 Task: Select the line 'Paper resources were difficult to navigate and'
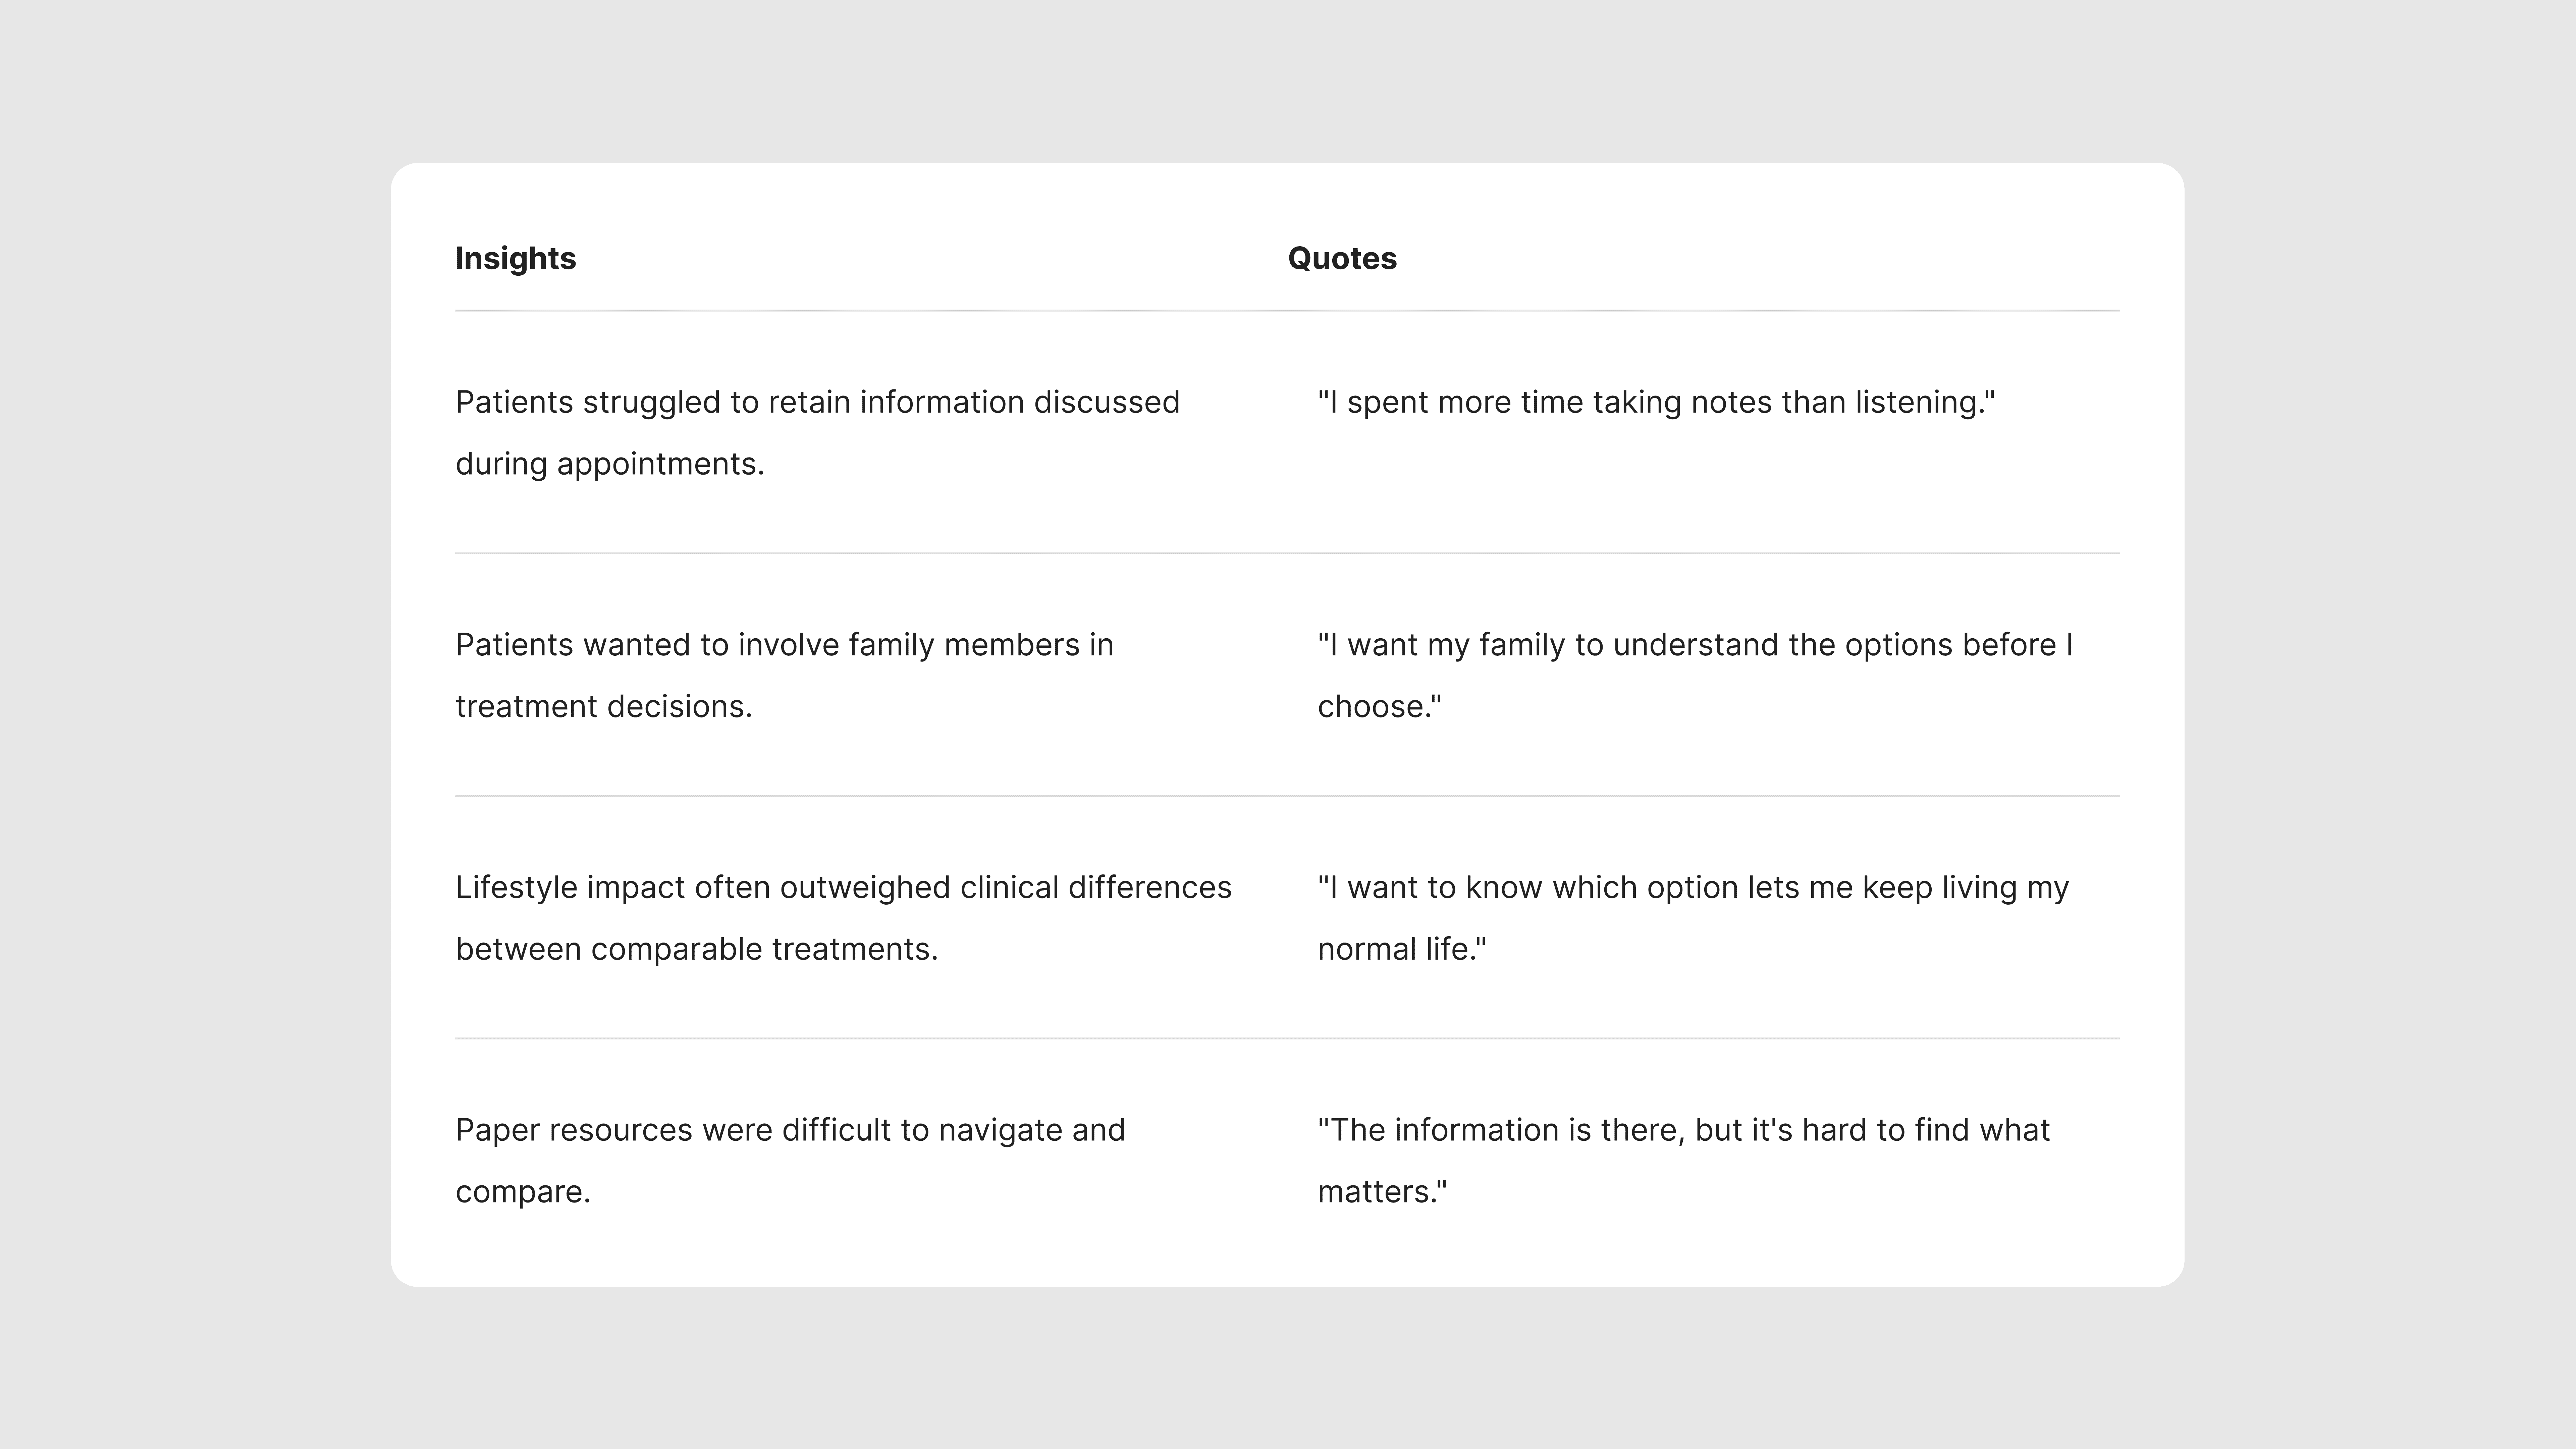(x=790, y=1130)
